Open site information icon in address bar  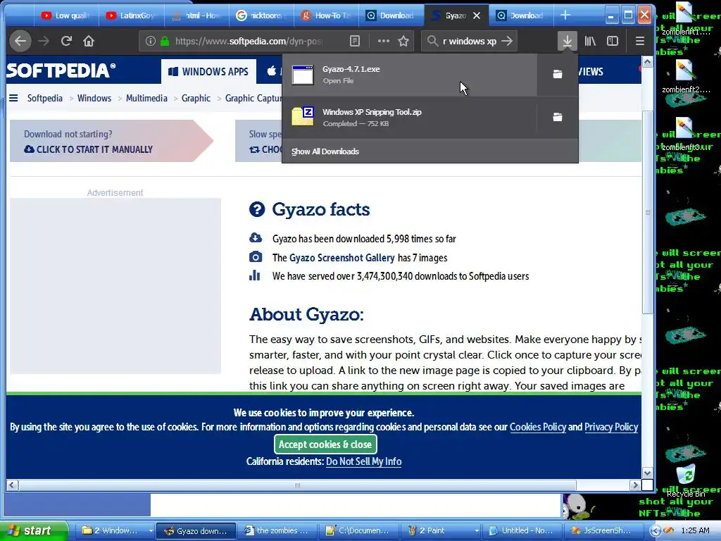151,41
